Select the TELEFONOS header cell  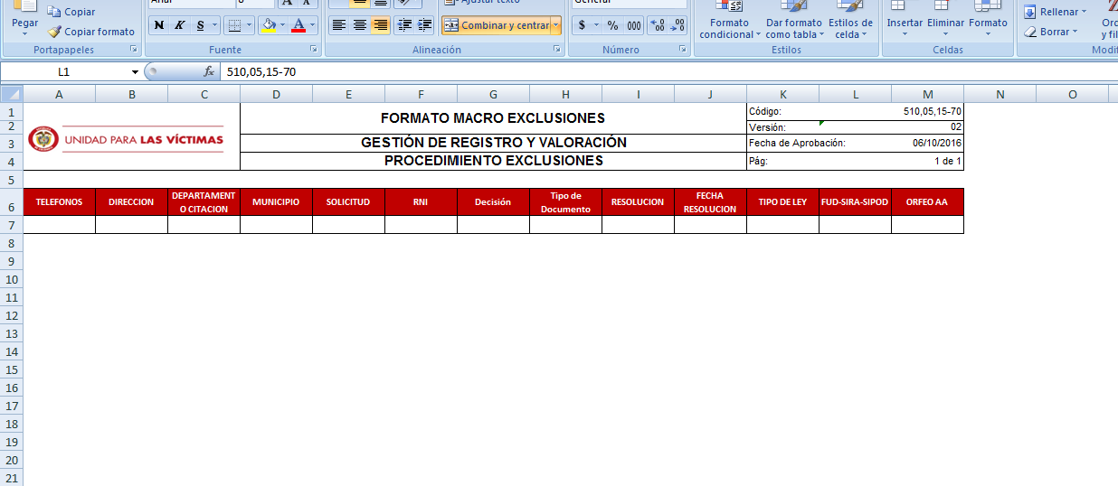(x=59, y=202)
